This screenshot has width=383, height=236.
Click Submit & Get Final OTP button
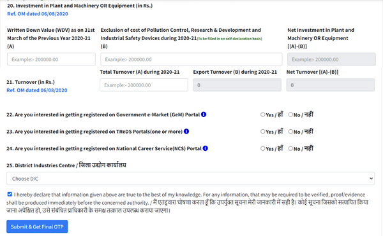[x=37, y=226]
